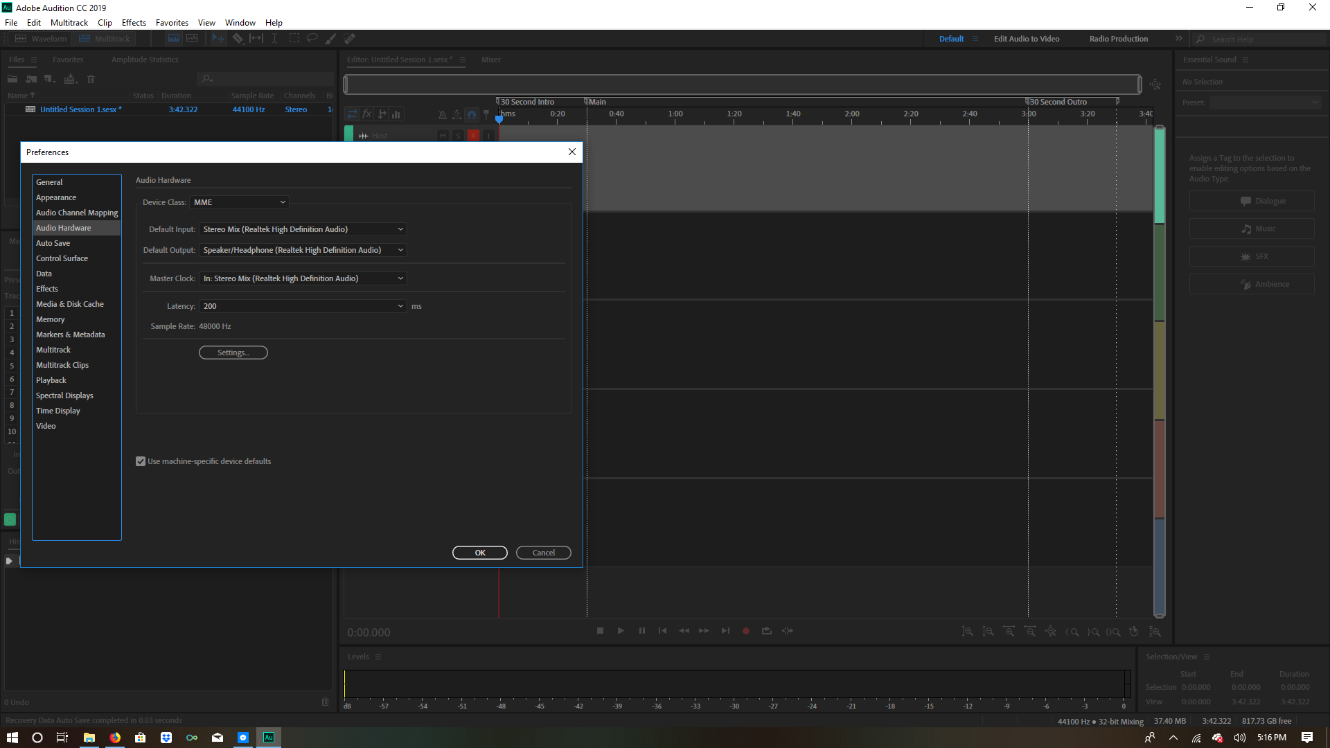Click the vertical track scrollbar
This screenshot has height=748, width=1330.
click(x=1160, y=372)
